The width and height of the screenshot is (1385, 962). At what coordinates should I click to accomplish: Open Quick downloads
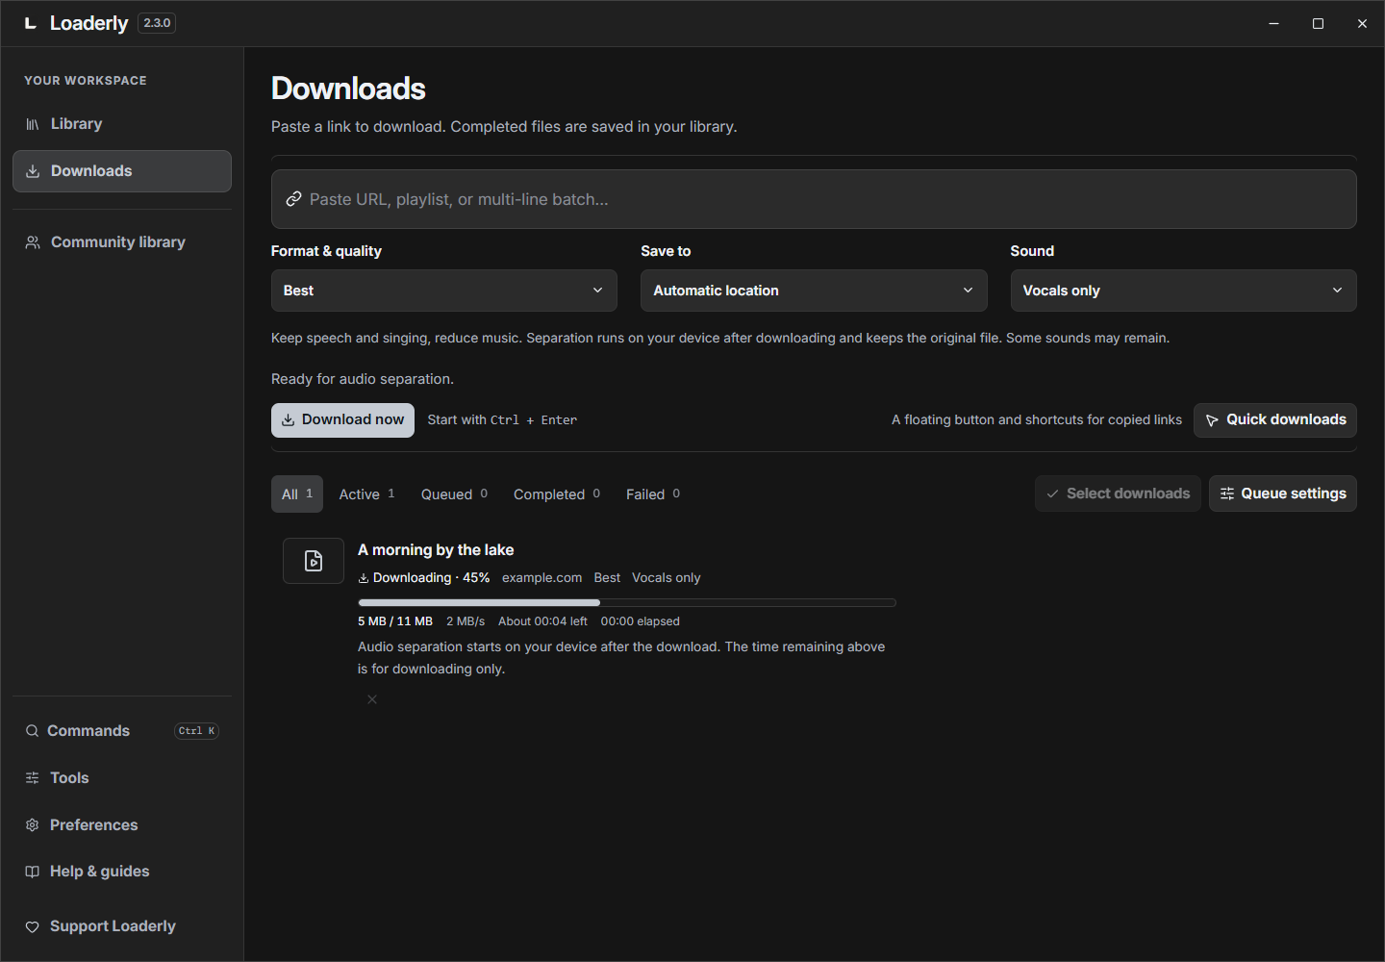pos(1275,420)
